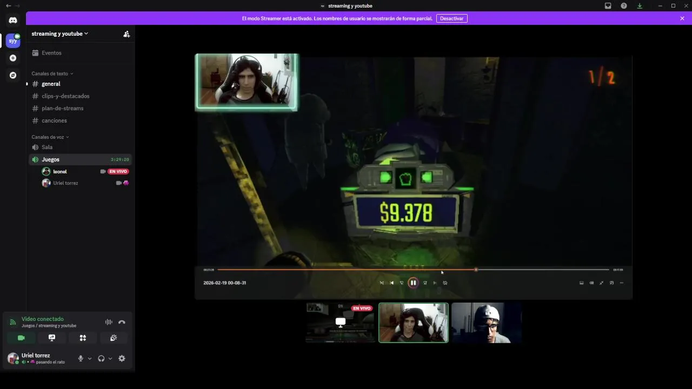Screen dimensions: 692x389
Task: Share your screen button
Action: [52, 338]
